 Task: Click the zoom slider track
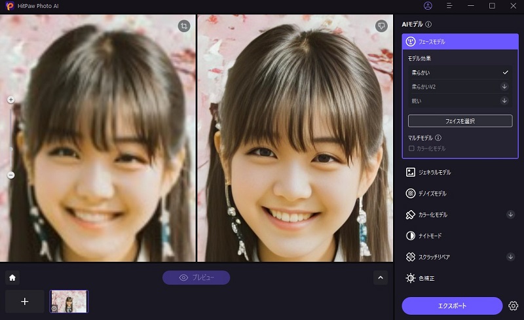(x=10, y=137)
